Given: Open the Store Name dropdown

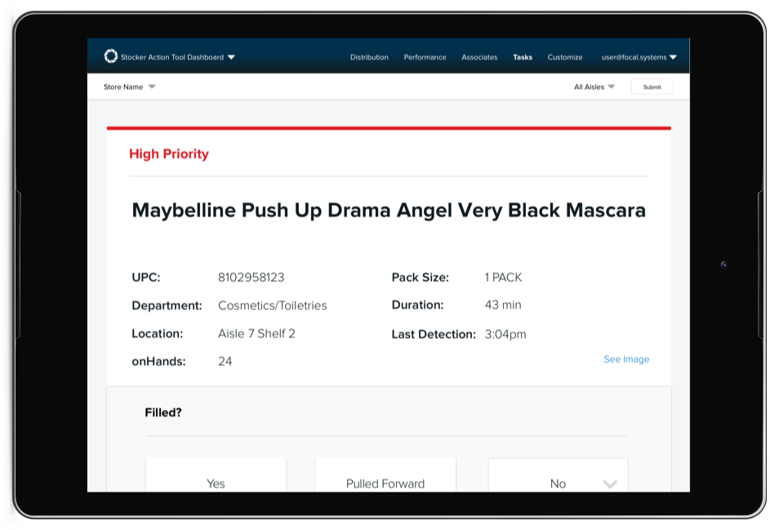Looking at the screenshot, I should pyautogui.click(x=129, y=87).
